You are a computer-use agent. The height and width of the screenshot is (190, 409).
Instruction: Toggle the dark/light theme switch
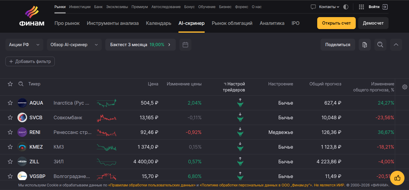click(x=346, y=7)
